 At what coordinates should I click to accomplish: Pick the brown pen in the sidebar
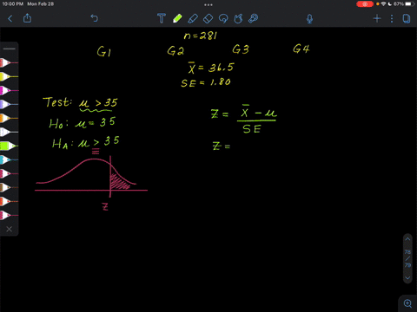pyautogui.click(x=9, y=187)
